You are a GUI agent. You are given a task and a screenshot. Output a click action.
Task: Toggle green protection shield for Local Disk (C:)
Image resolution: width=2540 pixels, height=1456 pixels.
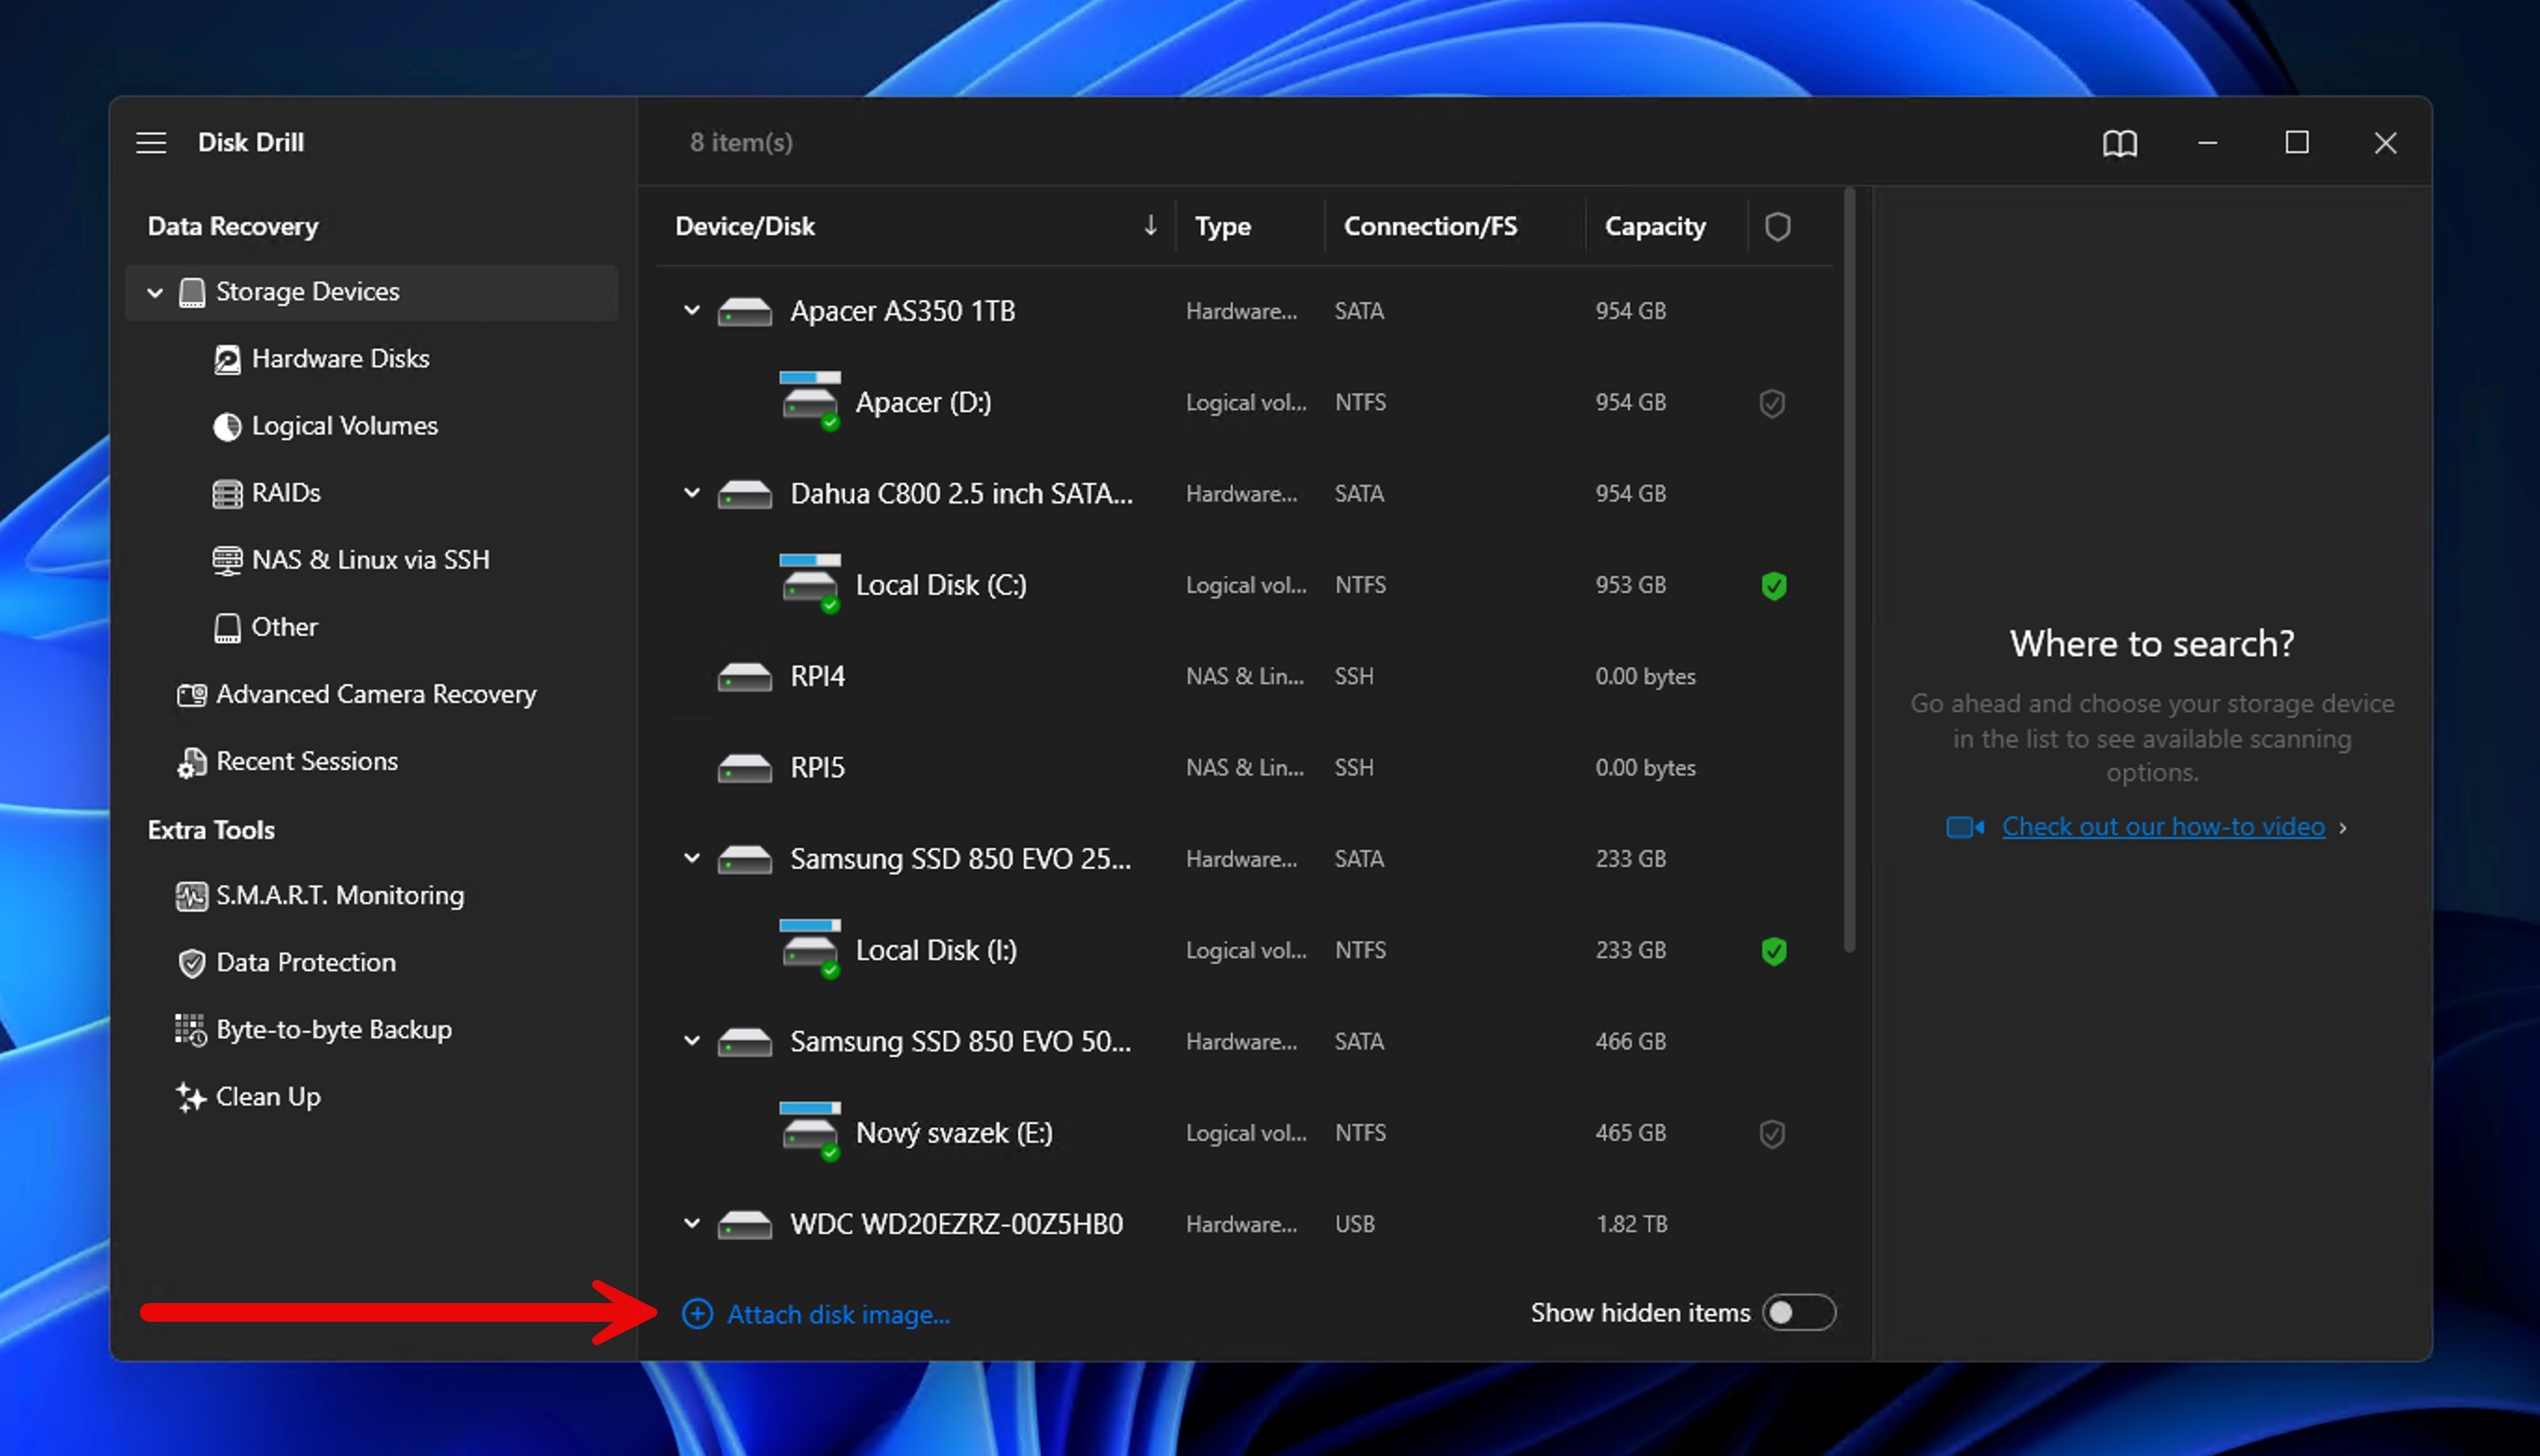[1773, 586]
